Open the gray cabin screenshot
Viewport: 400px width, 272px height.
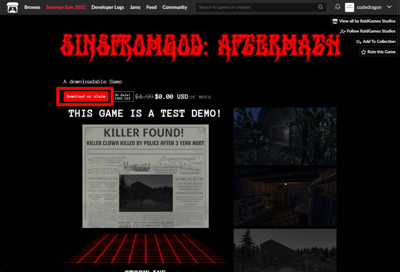(x=285, y=250)
